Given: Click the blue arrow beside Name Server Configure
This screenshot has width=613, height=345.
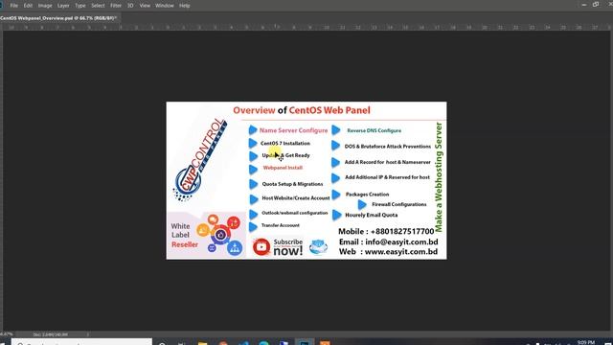Looking at the screenshot, I should pos(253,130).
